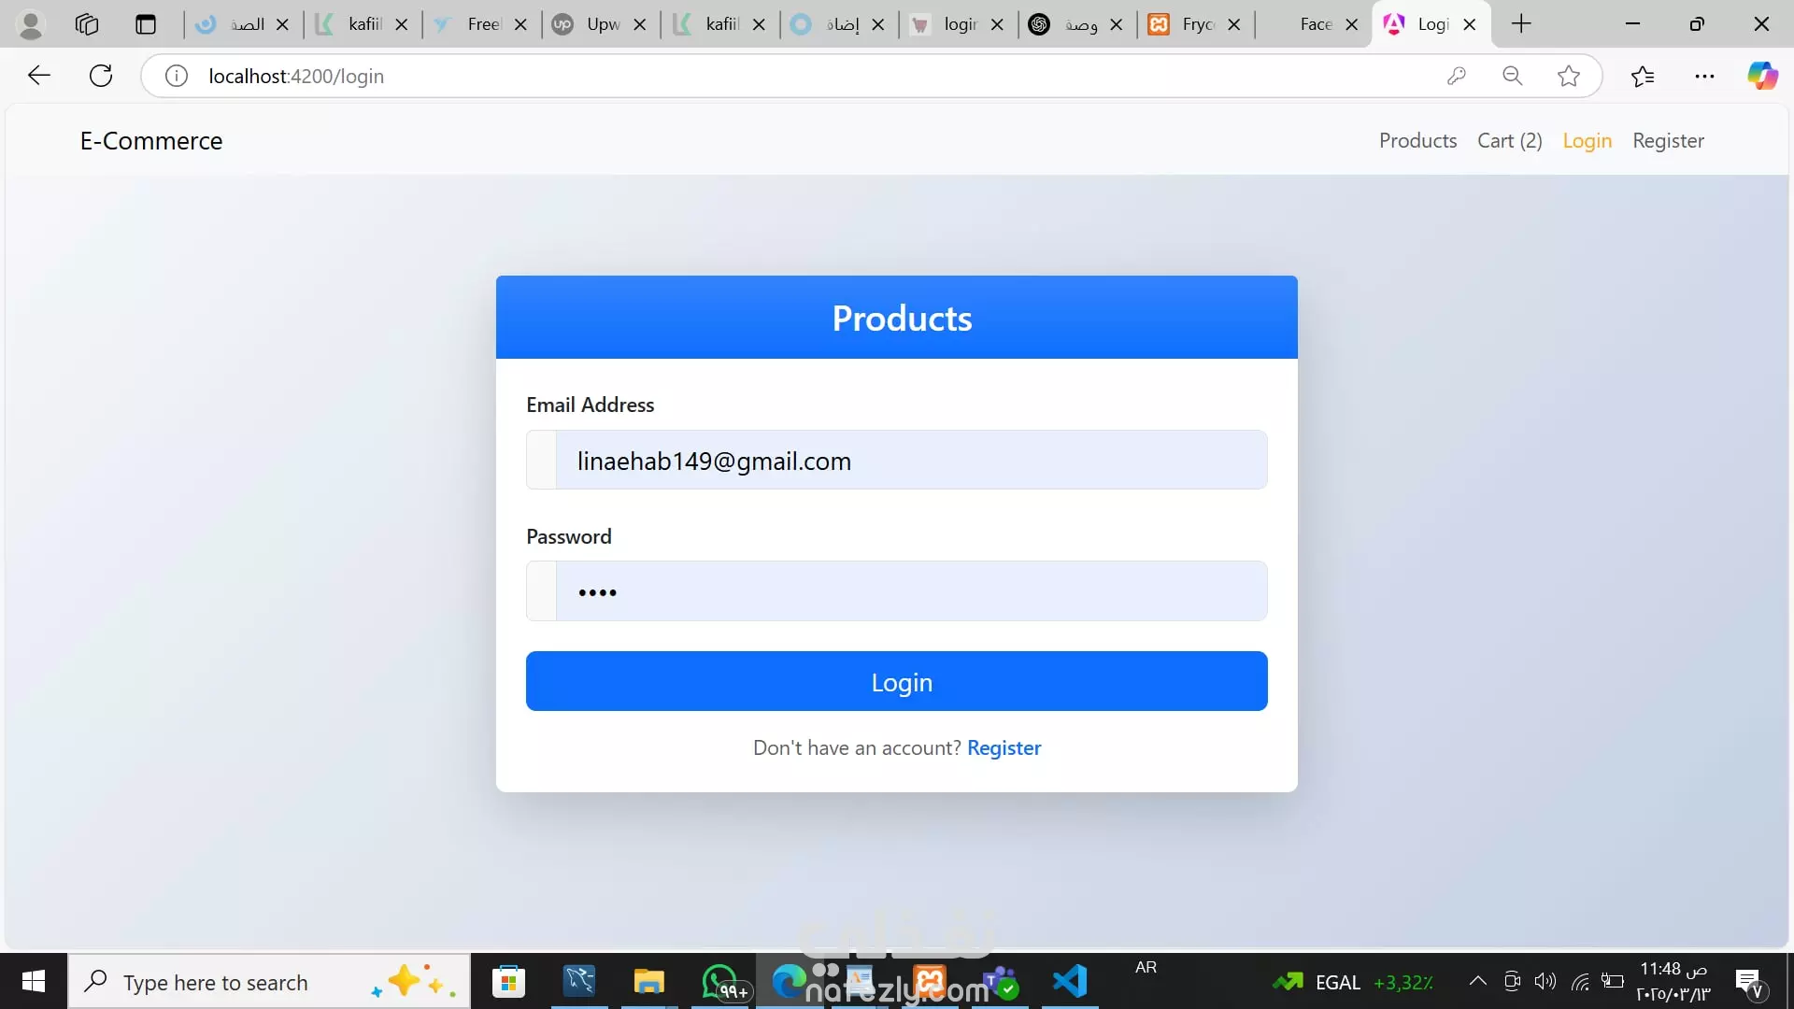Go back to the previous page
The image size is (1794, 1009).
(39, 76)
